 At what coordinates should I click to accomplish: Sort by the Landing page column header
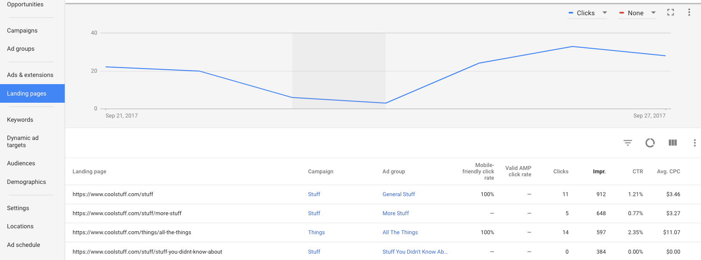click(89, 171)
